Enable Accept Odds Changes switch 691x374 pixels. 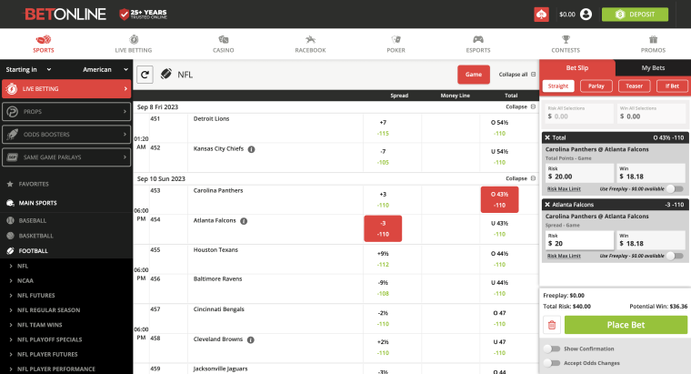pos(552,363)
